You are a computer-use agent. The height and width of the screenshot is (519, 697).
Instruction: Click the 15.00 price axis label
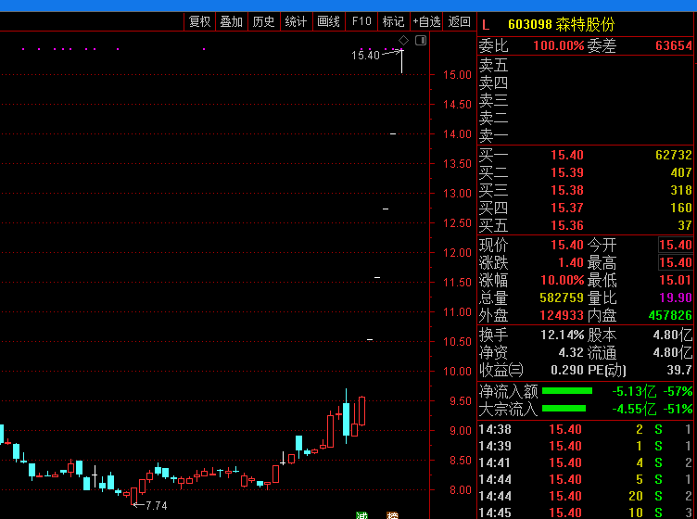pos(457,75)
